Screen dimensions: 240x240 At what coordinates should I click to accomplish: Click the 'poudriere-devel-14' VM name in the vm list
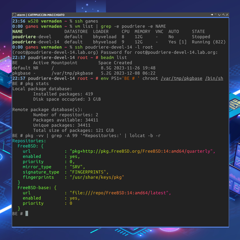36,42
